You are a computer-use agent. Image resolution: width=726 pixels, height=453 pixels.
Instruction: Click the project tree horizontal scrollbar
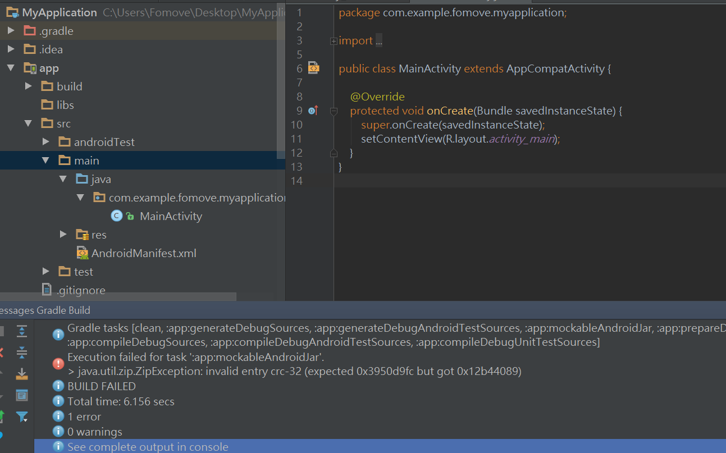point(118,296)
